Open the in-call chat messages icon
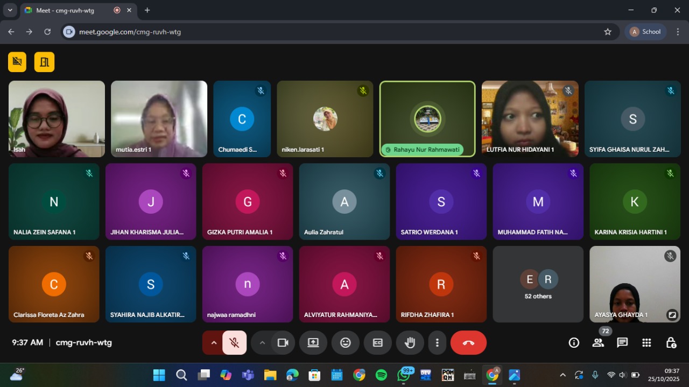 pos(622,343)
